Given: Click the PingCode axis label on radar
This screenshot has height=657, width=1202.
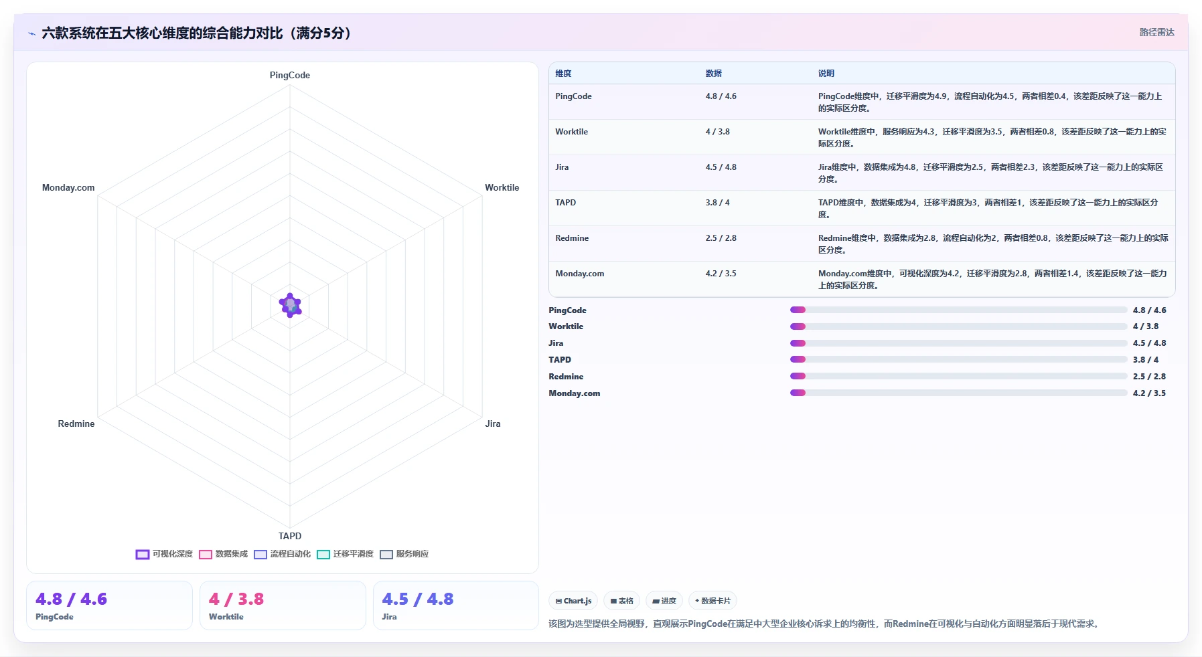Looking at the screenshot, I should (290, 76).
